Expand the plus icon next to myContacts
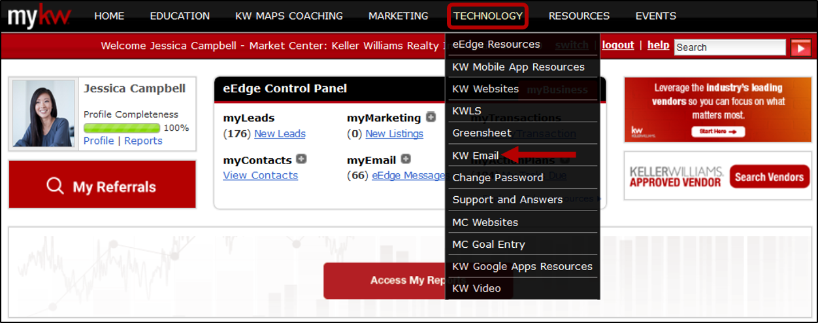This screenshot has width=818, height=323. (301, 159)
